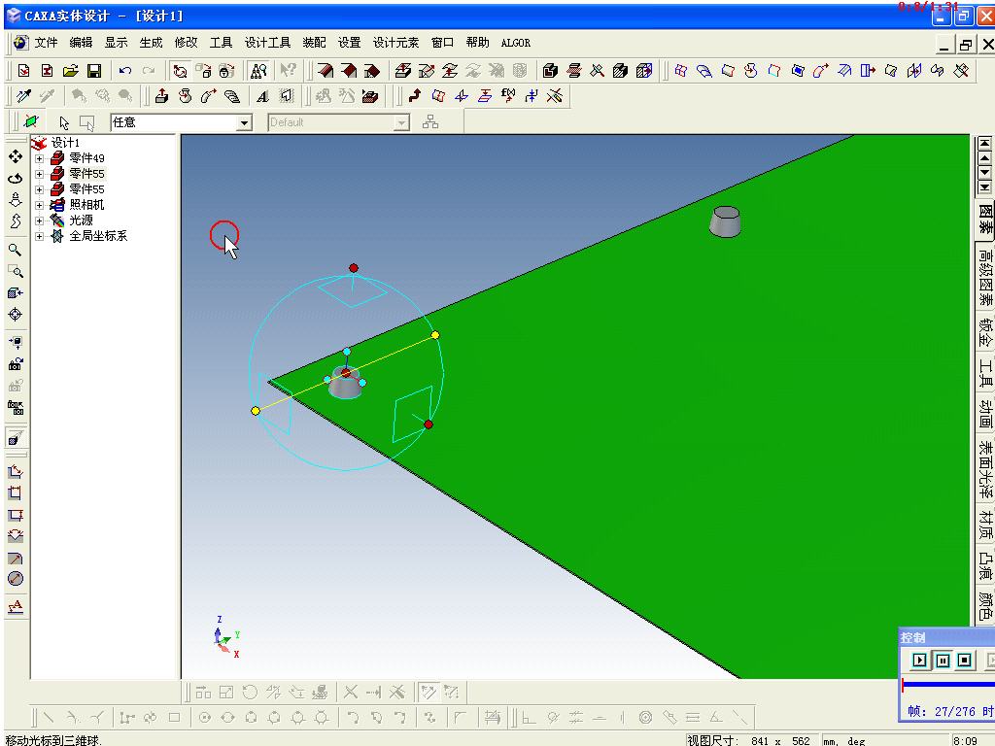The height and width of the screenshot is (746, 995).
Task: Click the context help pointer icon
Action: coord(288,70)
